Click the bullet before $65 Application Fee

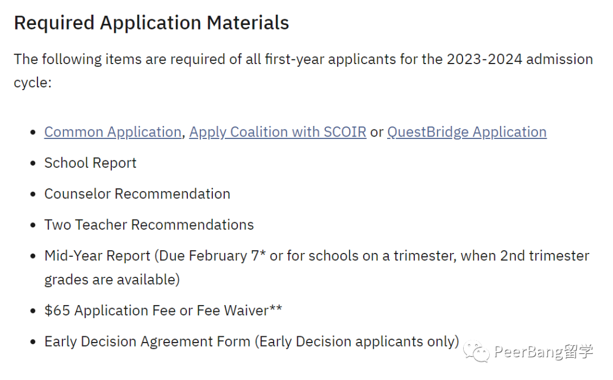coord(33,311)
